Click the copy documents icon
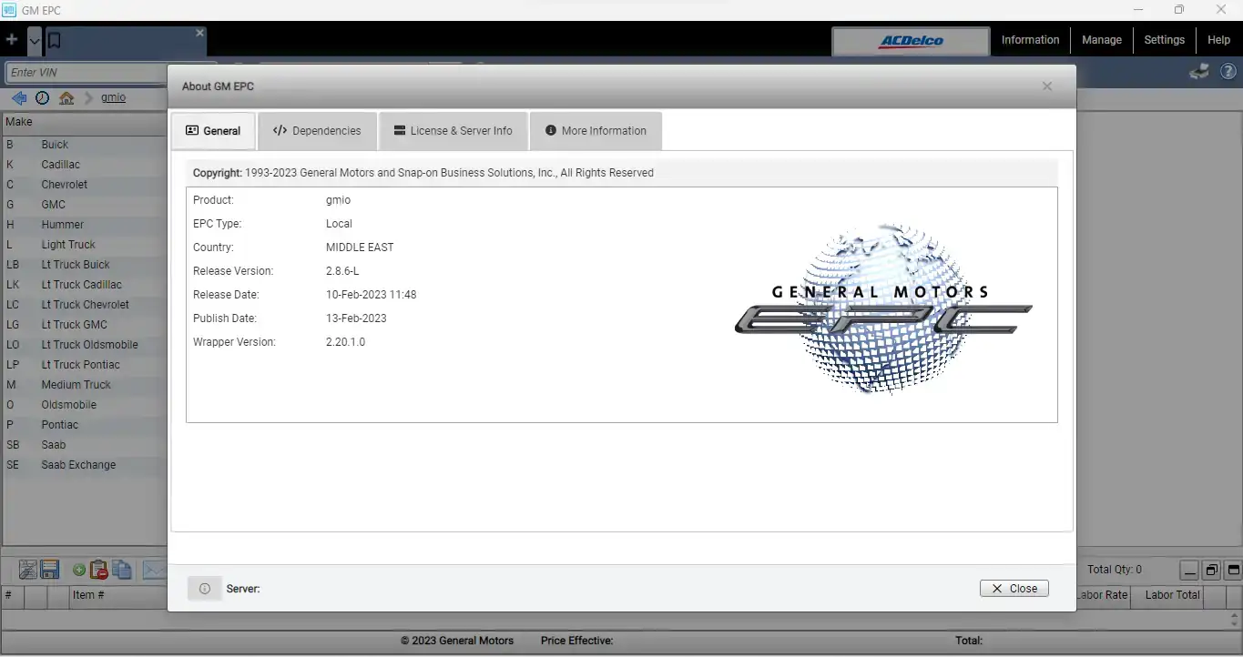This screenshot has height=657, width=1243. (122, 570)
